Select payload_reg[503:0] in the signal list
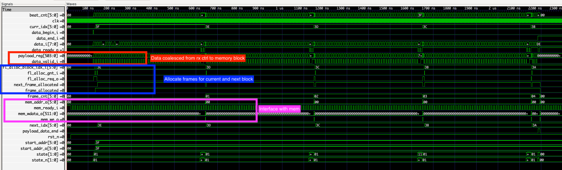 38,56
